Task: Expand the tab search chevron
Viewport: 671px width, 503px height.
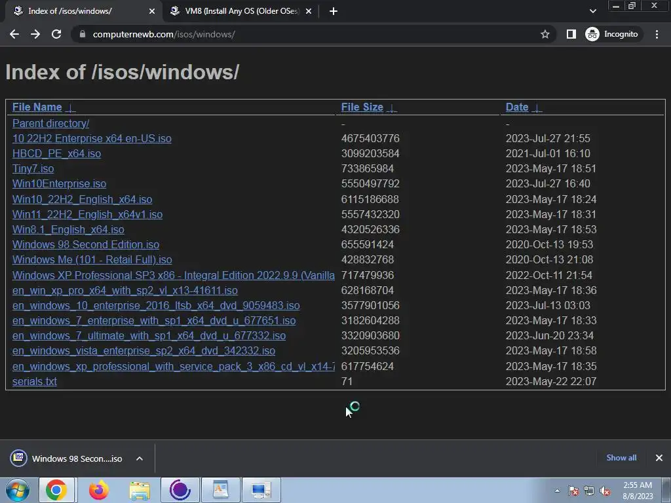Action: coord(592,11)
